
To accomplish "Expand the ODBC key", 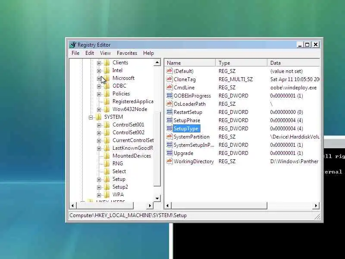I will coord(99,86).
